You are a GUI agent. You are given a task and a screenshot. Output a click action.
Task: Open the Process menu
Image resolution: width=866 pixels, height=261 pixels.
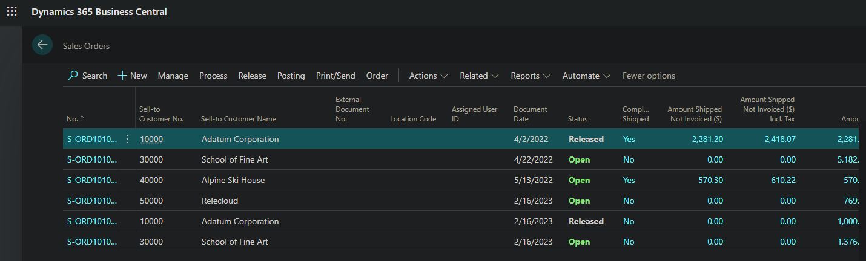click(x=213, y=76)
